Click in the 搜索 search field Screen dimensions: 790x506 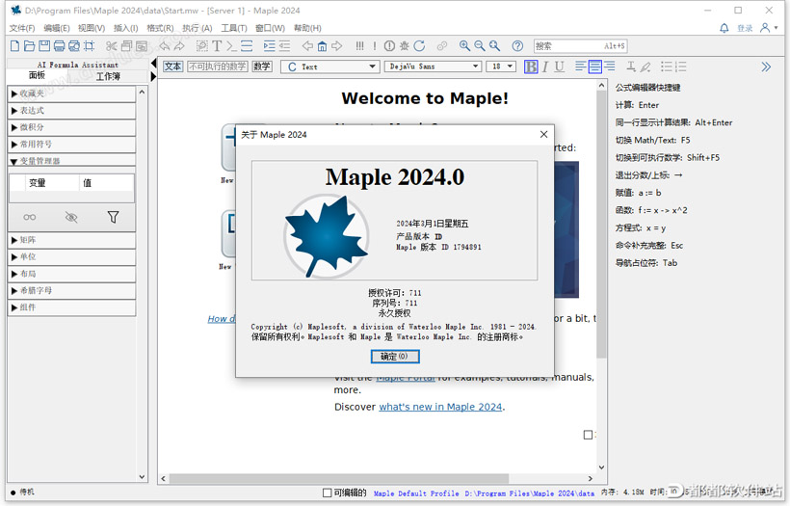[x=580, y=46]
